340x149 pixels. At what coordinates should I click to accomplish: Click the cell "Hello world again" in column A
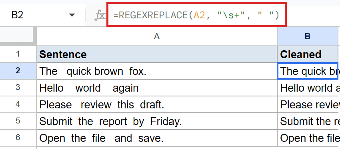pos(157,88)
